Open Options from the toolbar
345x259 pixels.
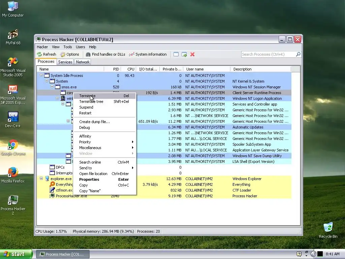click(x=69, y=54)
